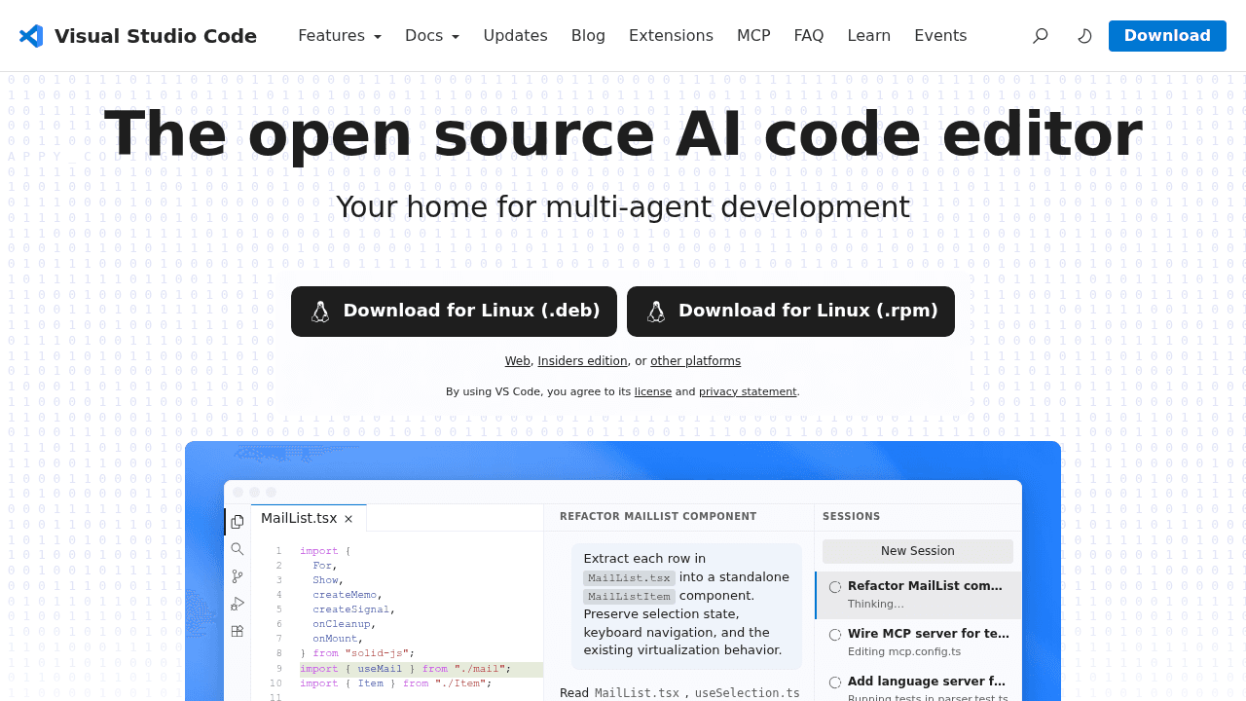Click "Your home for multi-agent development" subheading
1246x701 pixels.
tap(623, 207)
